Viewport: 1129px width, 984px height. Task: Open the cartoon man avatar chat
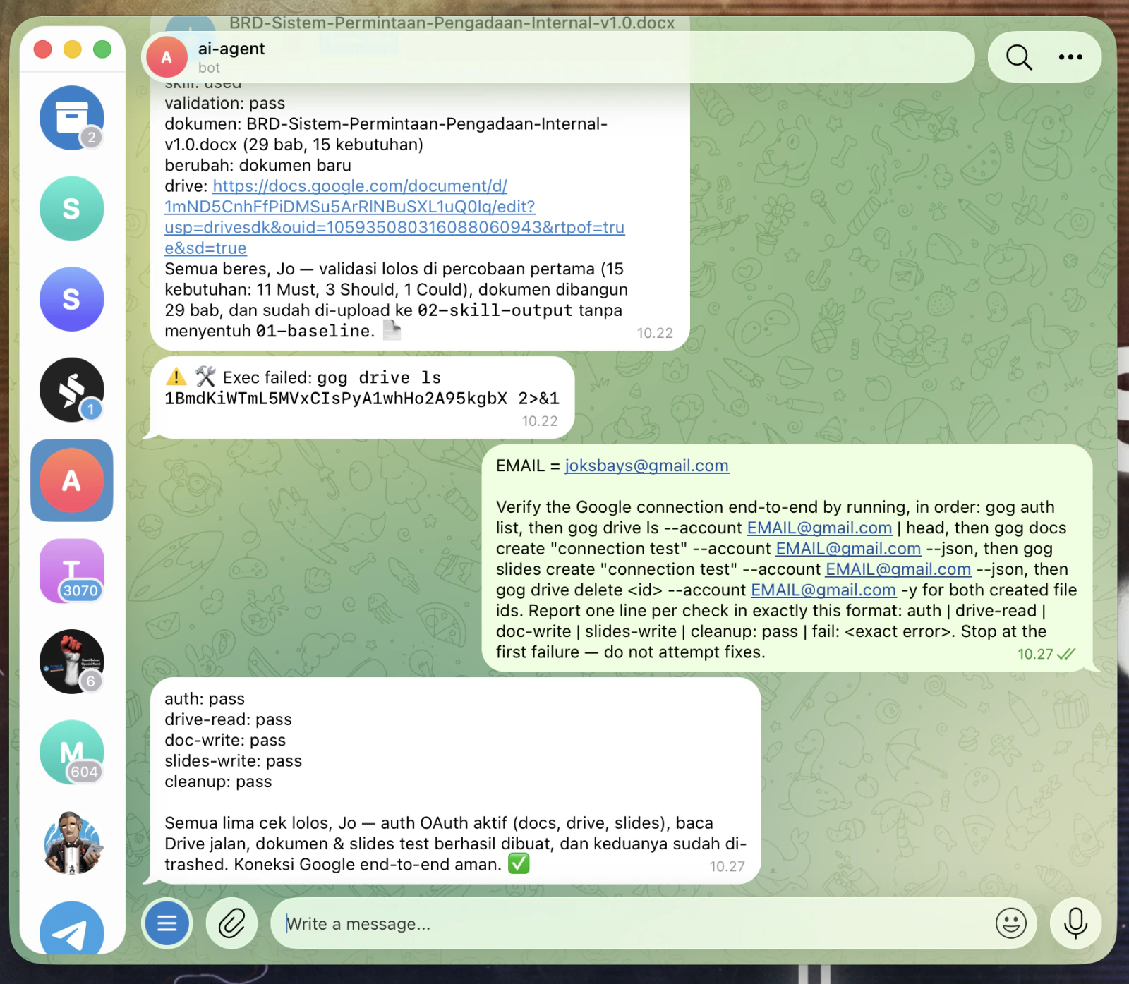click(71, 843)
